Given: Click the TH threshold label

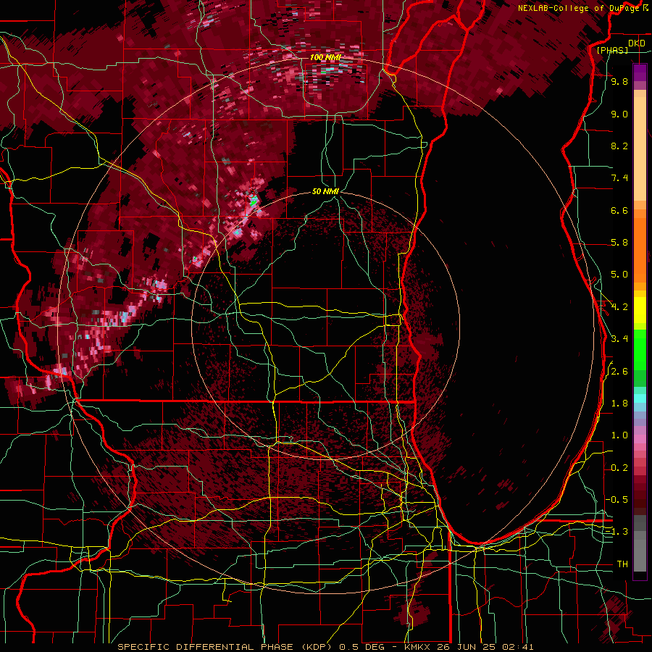Looking at the screenshot, I should pyautogui.click(x=622, y=564).
